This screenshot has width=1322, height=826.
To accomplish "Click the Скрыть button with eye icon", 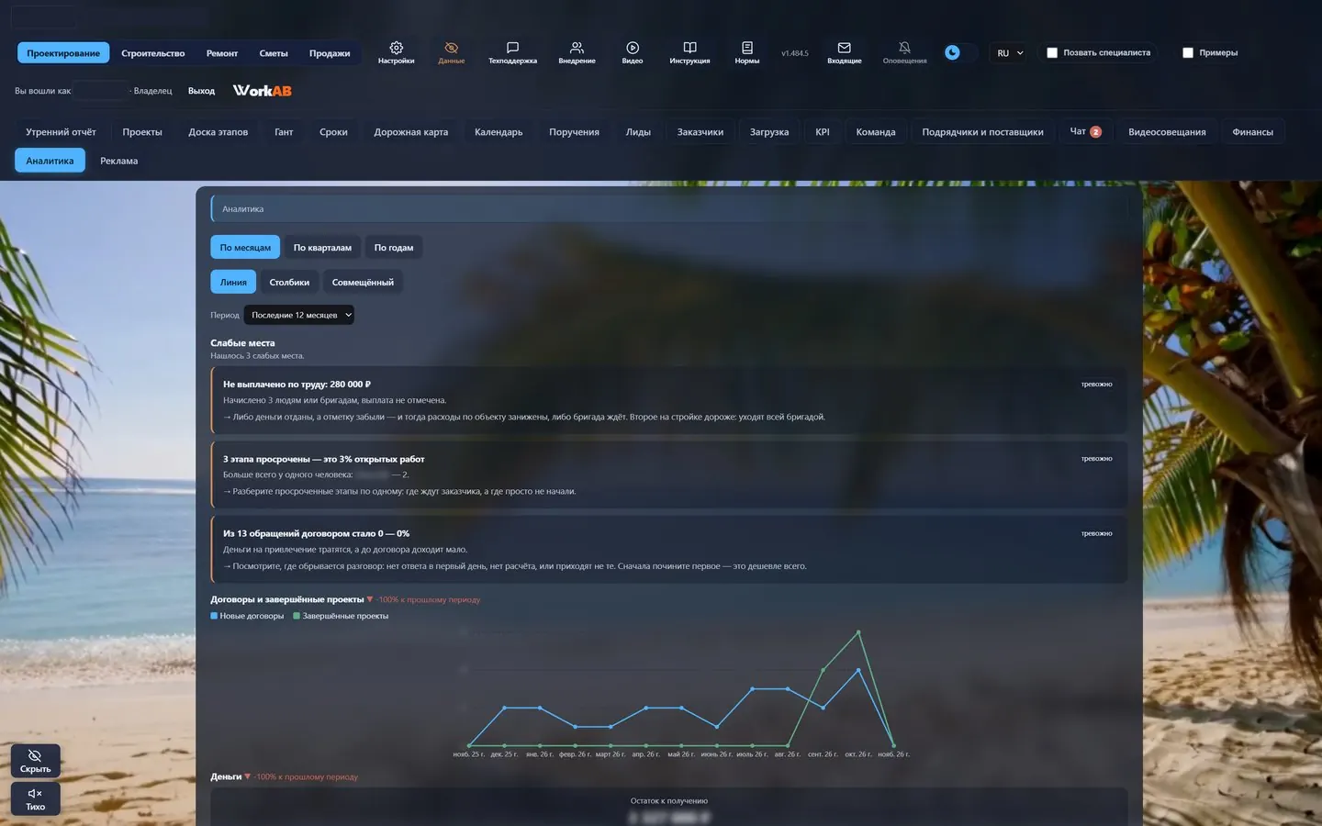I will (36, 761).
